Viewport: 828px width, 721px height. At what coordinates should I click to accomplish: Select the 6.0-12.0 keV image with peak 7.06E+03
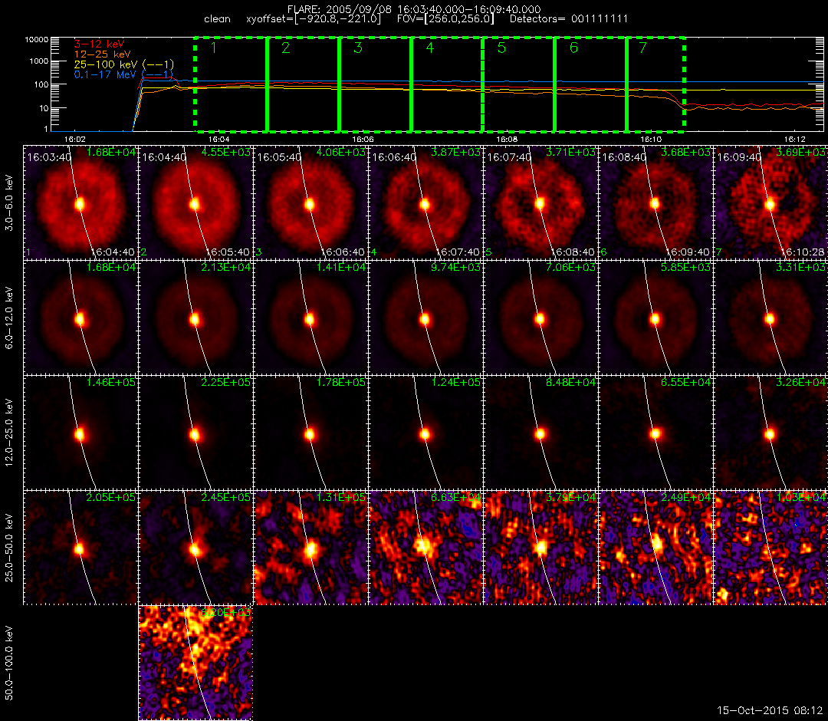point(540,318)
